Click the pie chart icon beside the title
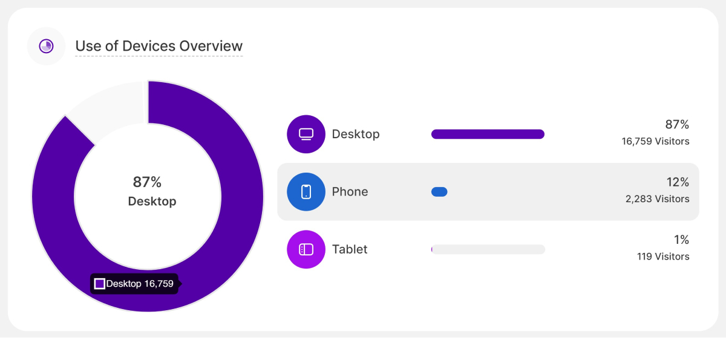Image resolution: width=726 pixels, height=338 pixels. 46,46
